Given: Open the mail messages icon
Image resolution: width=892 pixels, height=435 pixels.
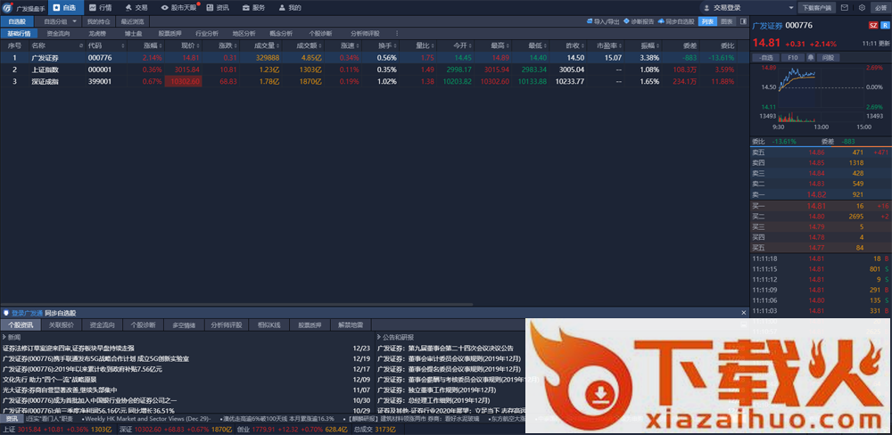Looking at the screenshot, I should coord(845,8).
